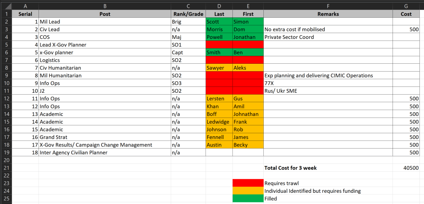This screenshot has height=204, width=424.
Task: Select the 'Mil Lead' cell
Action: (x=105, y=22)
